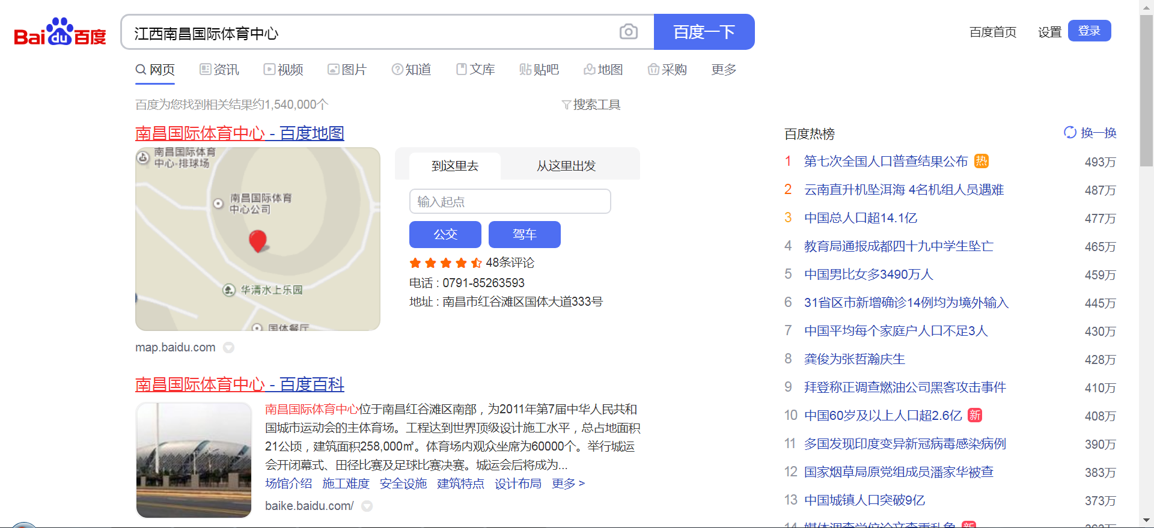
Task: Open hot item 拜登称正调查燃油公司黑客攻击事件
Action: pyautogui.click(x=905, y=387)
